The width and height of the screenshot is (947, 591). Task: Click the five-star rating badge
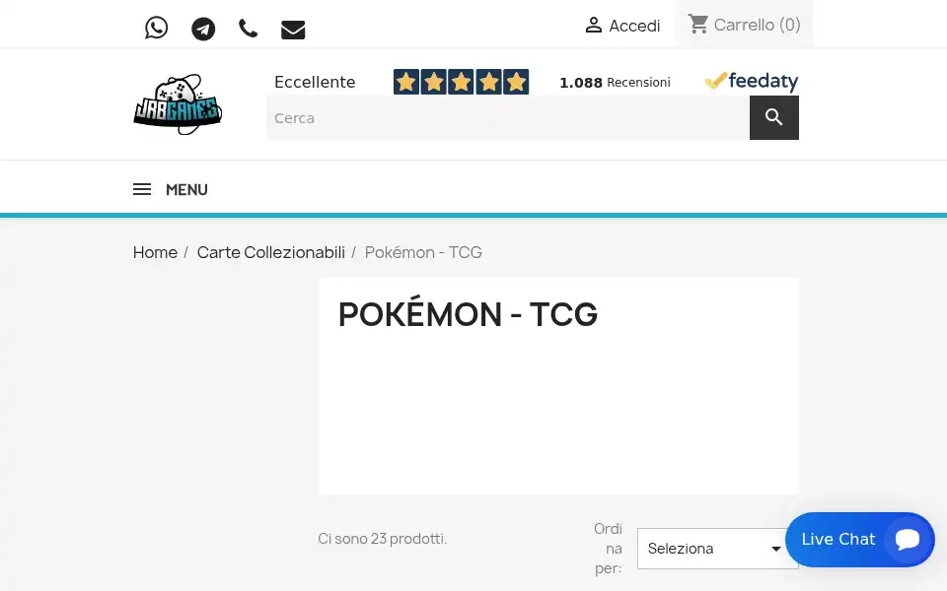461,82
